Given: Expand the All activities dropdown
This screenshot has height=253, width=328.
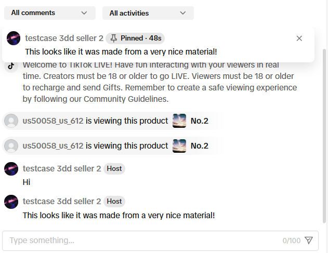Looking at the screenshot, I should (148, 13).
